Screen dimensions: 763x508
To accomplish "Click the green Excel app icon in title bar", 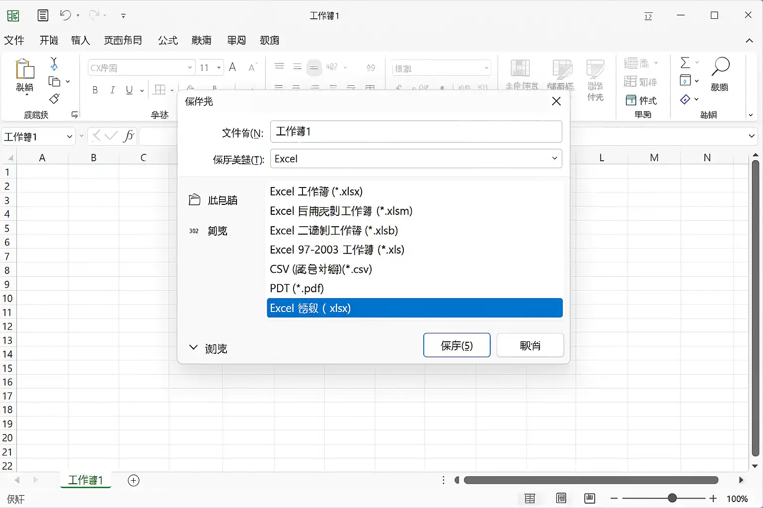I will [x=13, y=16].
